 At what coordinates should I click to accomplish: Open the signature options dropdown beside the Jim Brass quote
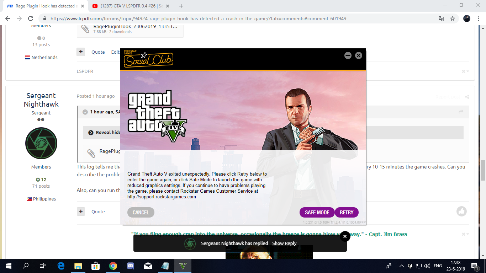[x=465, y=234]
